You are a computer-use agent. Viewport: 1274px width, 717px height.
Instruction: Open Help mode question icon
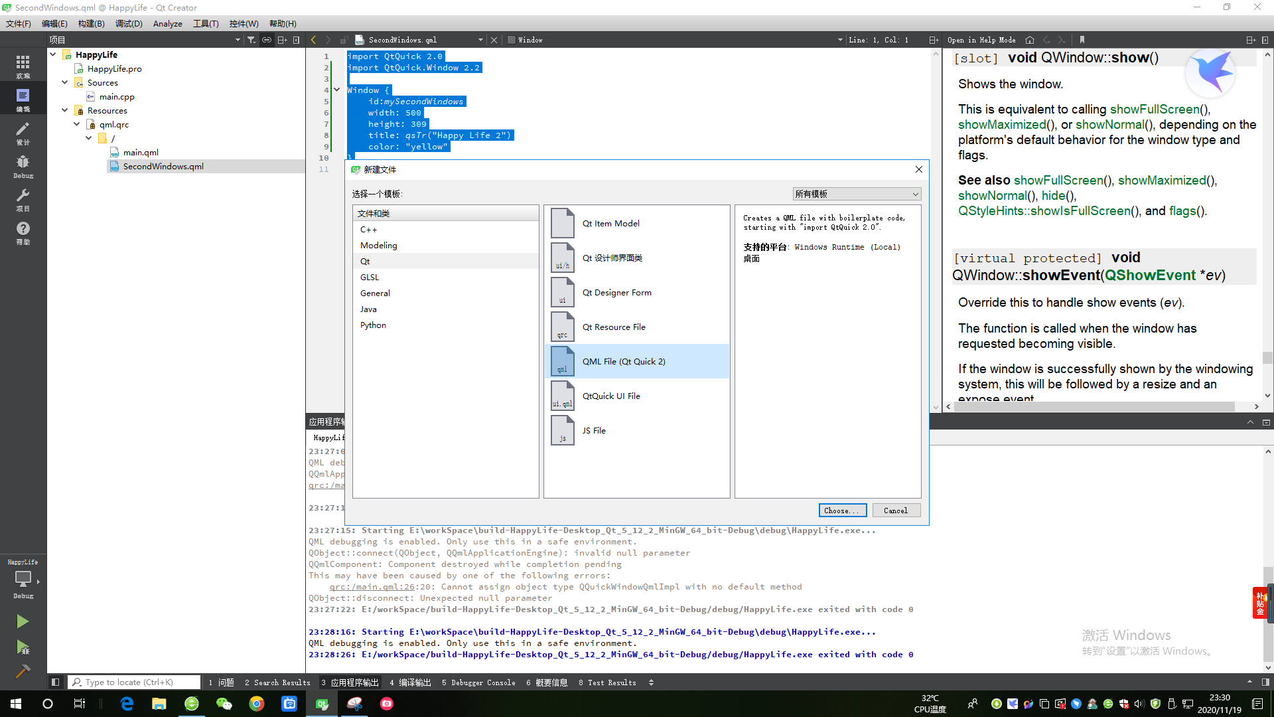click(x=23, y=232)
